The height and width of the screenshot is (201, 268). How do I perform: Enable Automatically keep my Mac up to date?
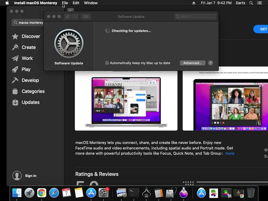[107, 63]
